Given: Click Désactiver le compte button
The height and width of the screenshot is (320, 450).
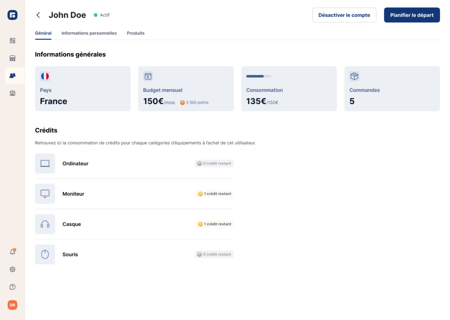Looking at the screenshot, I should click(344, 15).
